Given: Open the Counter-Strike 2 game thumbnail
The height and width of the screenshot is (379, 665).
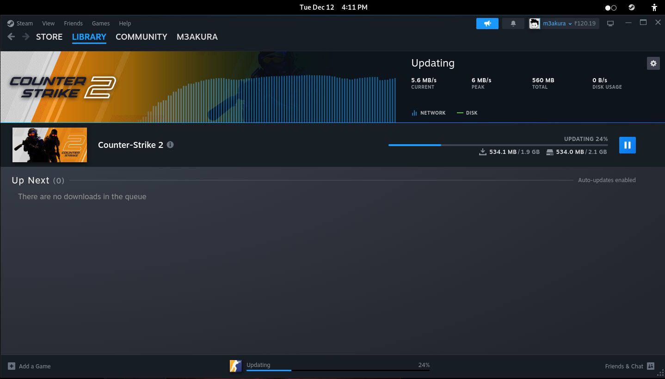Looking at the screenshot, I should [x=49, y=145].
